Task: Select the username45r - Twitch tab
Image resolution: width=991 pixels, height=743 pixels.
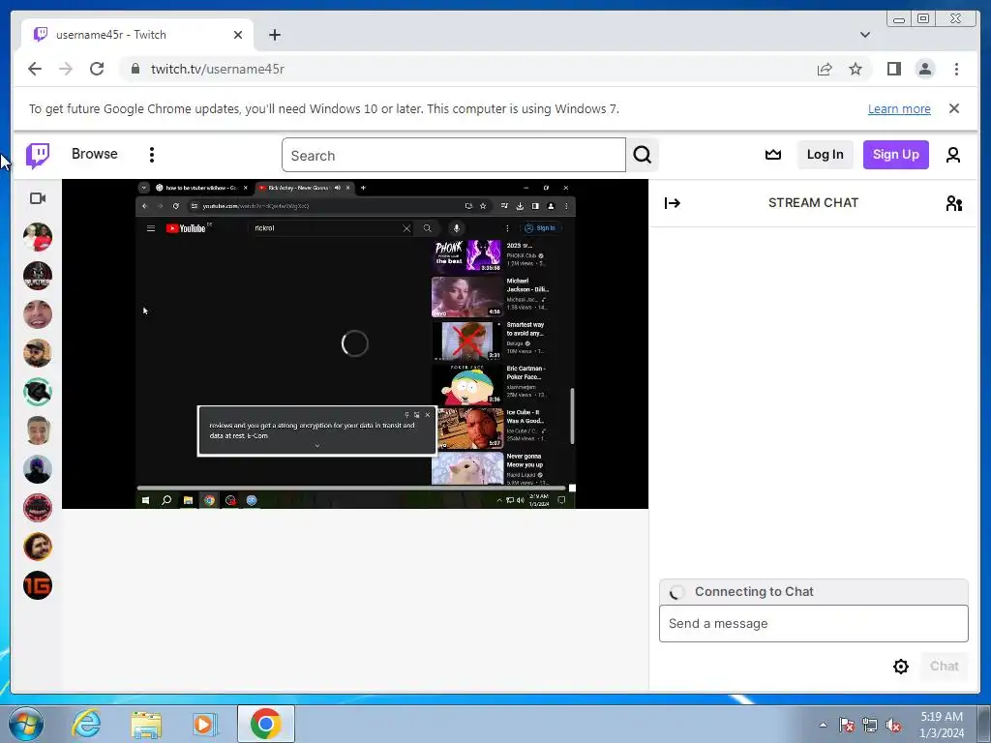Action: pyautogui.click(x=137, y=35)
